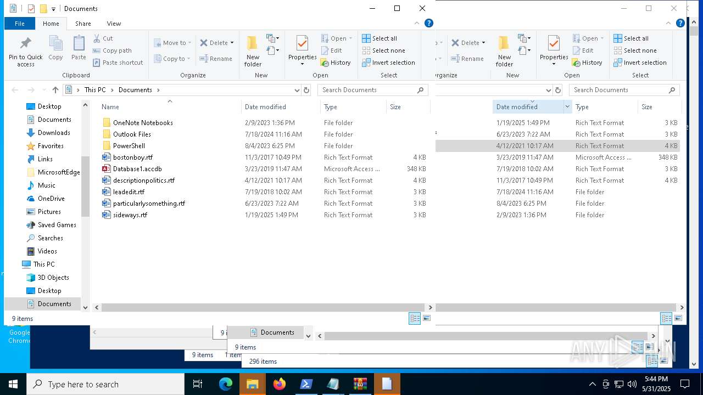Switch to the Home ribbon tab

[x=51, y=23]
